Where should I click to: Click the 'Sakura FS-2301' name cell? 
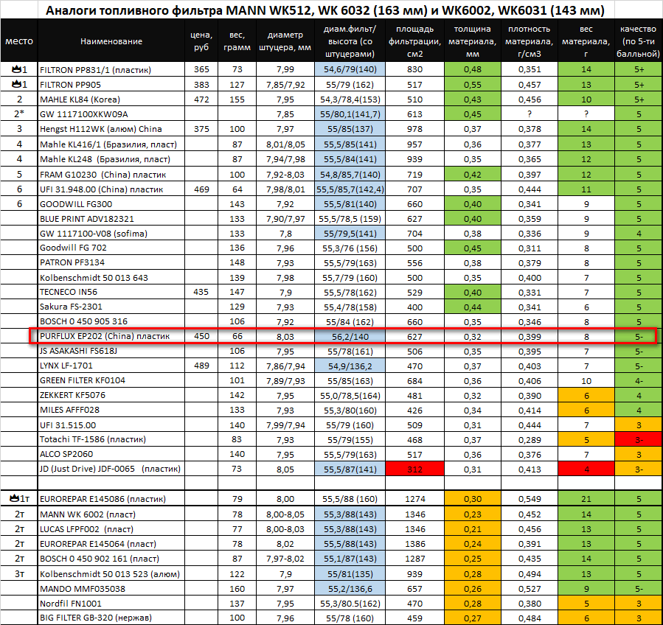click(111, 307)
